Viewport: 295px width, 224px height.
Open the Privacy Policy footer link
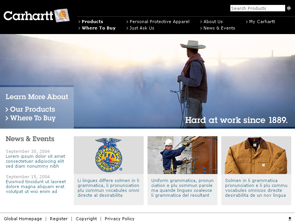coord(120,219)
